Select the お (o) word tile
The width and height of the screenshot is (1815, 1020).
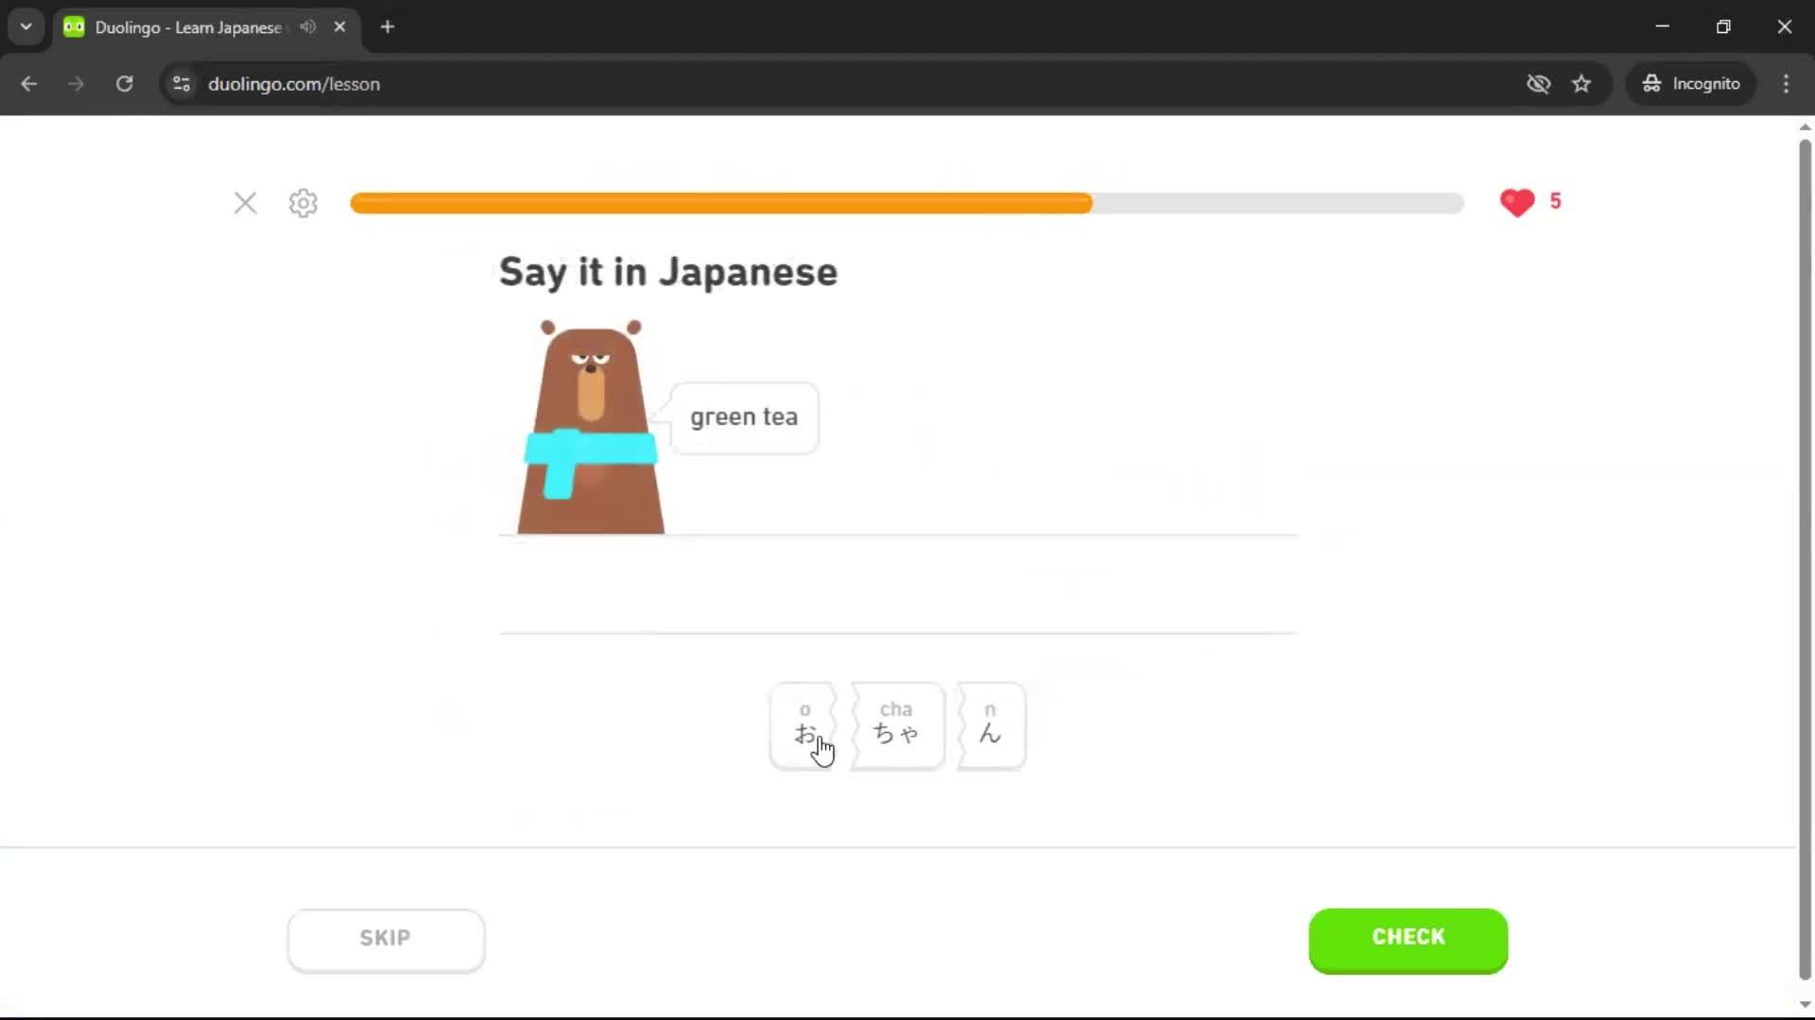(x=804, y=725)
